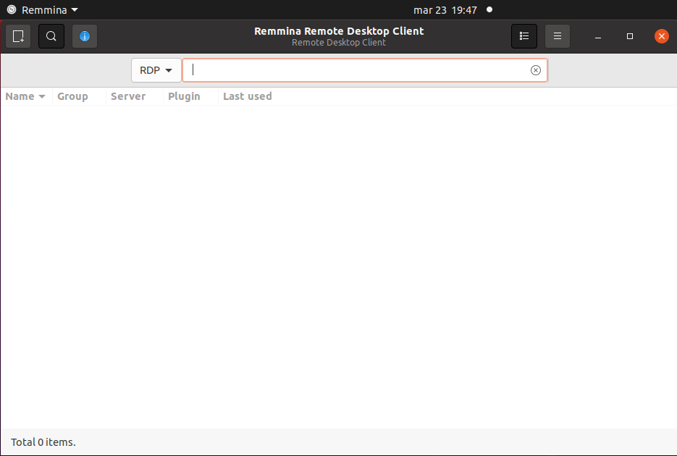Clear the quick connect field
The height and width of the screenshot is (456, 677).
click(535, 70)
